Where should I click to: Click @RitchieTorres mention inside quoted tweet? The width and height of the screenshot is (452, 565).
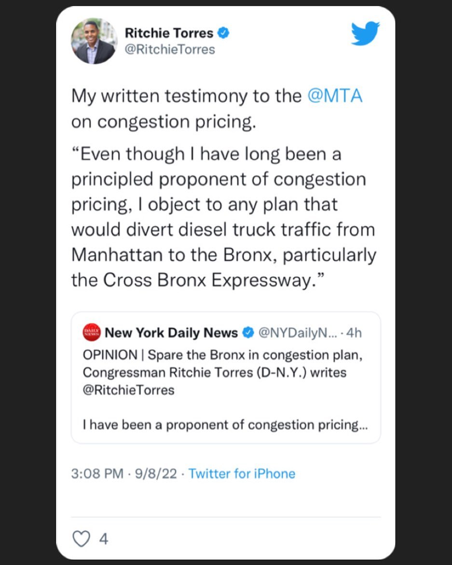128,390
